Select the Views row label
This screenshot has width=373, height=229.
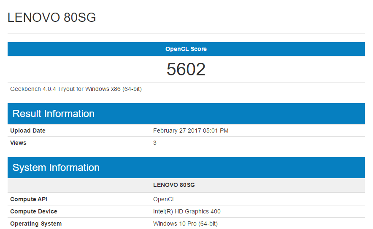18,143
